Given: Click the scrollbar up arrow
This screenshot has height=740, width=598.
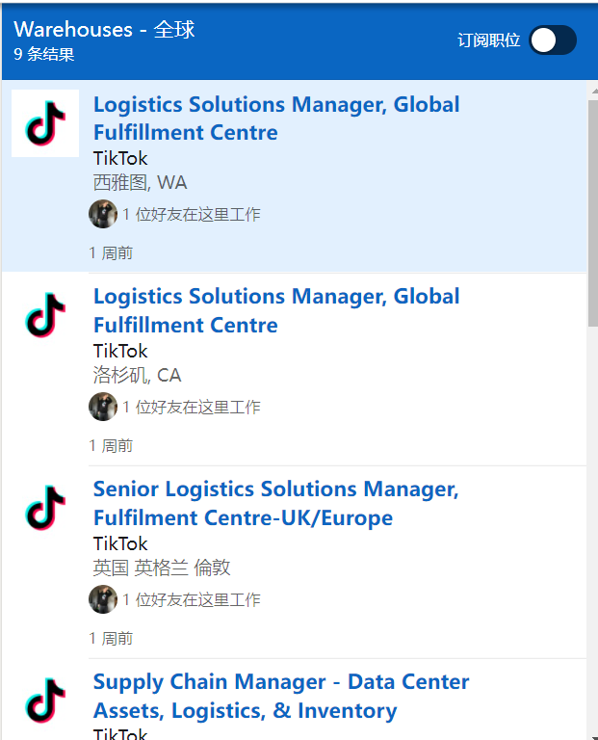Looking at the screenshot, I should coord(592,90).
